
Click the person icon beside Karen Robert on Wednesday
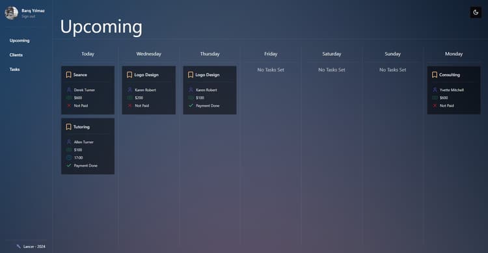point(129,90)
